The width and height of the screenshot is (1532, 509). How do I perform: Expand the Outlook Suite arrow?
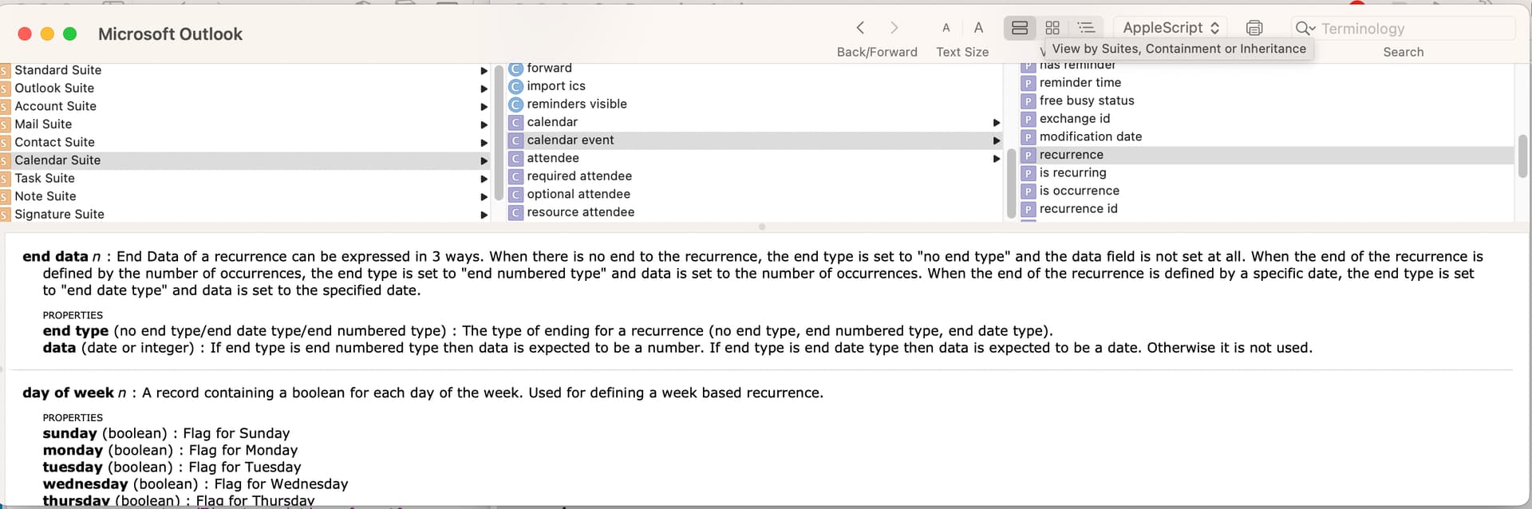coord(484,89)
